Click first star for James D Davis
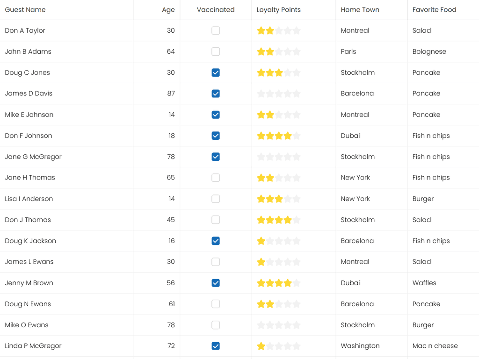479x359 pixels. click(261, 94)
